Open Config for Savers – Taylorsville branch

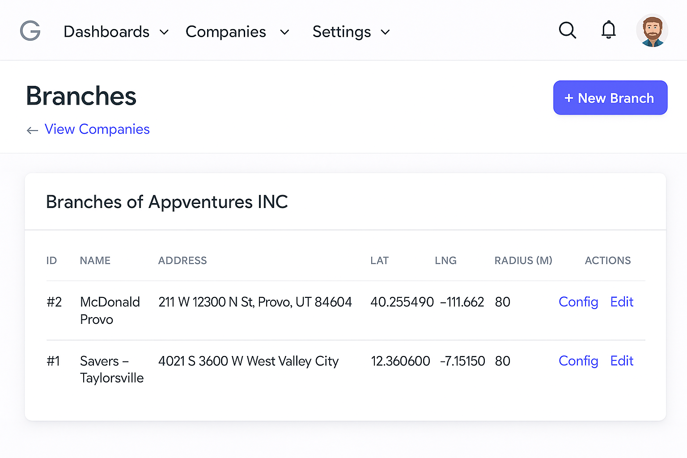click(578, 361)
